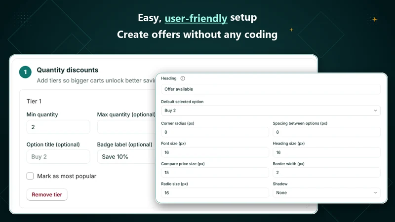The width and height of the screenshot is (395, 222).
Task: Click the Heading size (px) field
Action: (326, 152)
